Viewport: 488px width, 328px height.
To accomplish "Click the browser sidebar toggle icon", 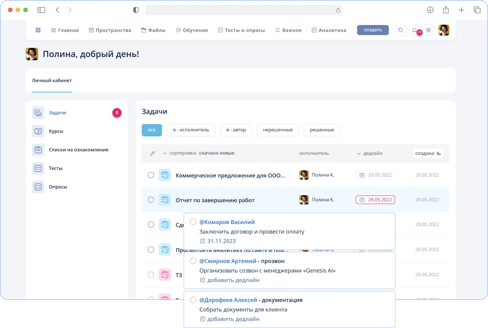I will pos(41,10).
